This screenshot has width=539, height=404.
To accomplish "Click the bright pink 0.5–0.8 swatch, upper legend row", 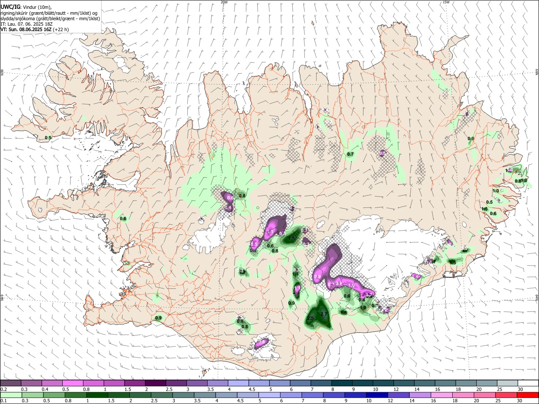I will 72,383.
